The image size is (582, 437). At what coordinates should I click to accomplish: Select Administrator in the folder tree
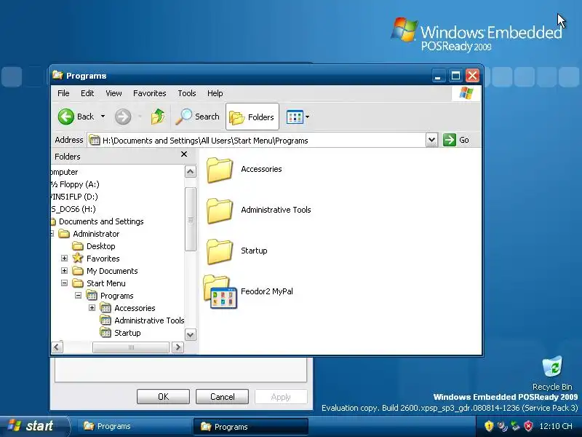click(x=96, y=234)
